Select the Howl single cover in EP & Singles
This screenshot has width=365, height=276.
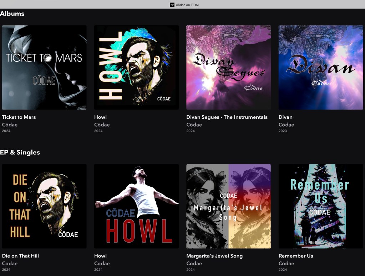pos(136,206)
